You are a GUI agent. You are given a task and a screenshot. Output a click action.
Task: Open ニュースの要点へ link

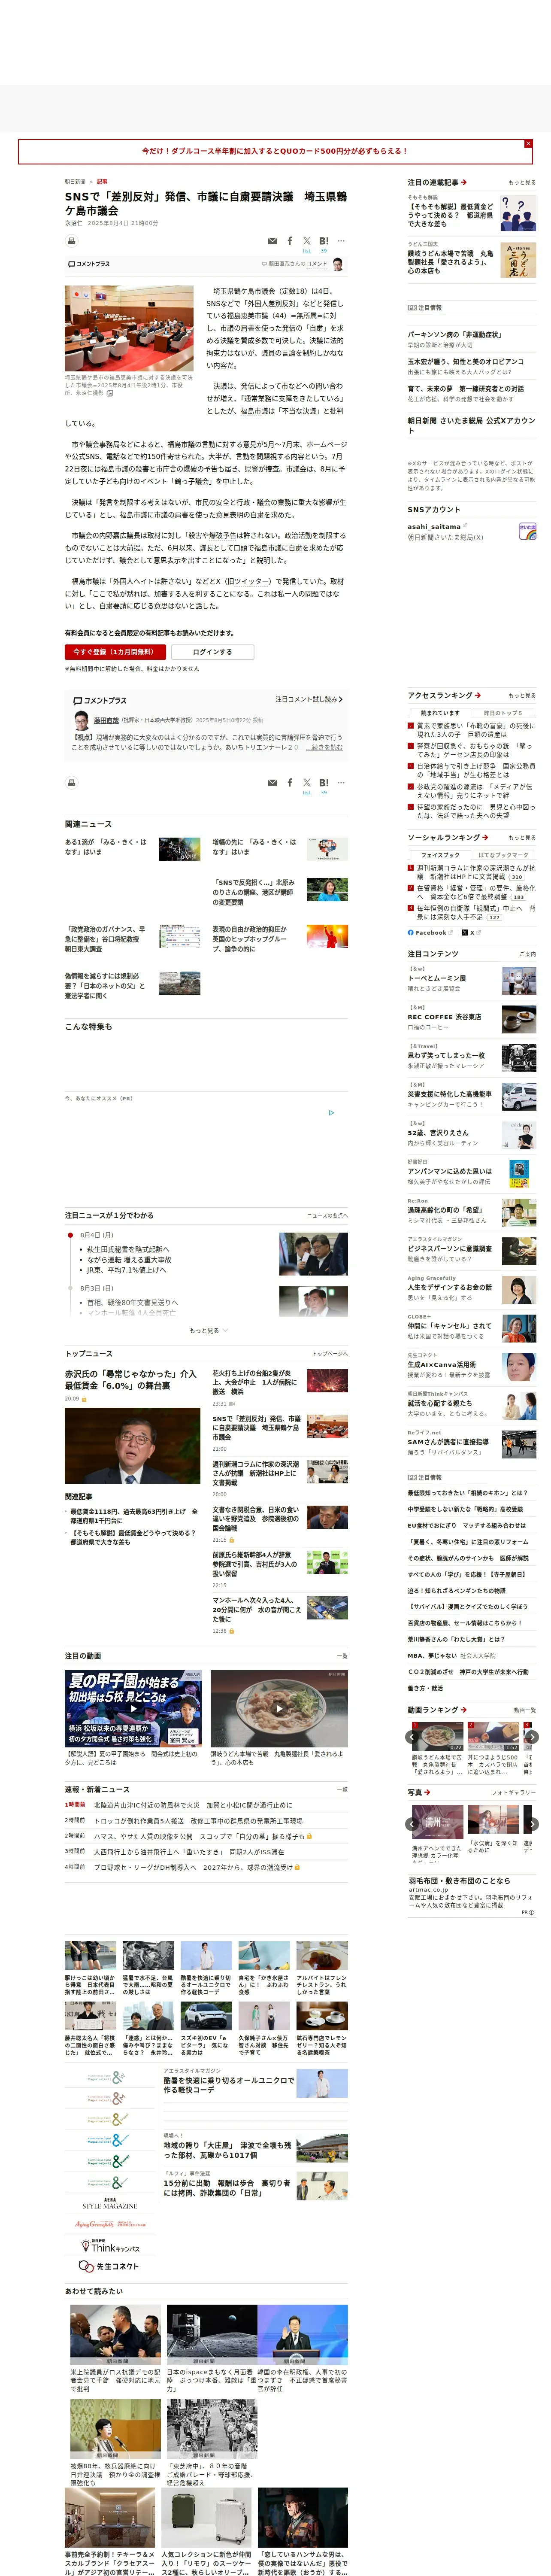[x=327, y=1216]
